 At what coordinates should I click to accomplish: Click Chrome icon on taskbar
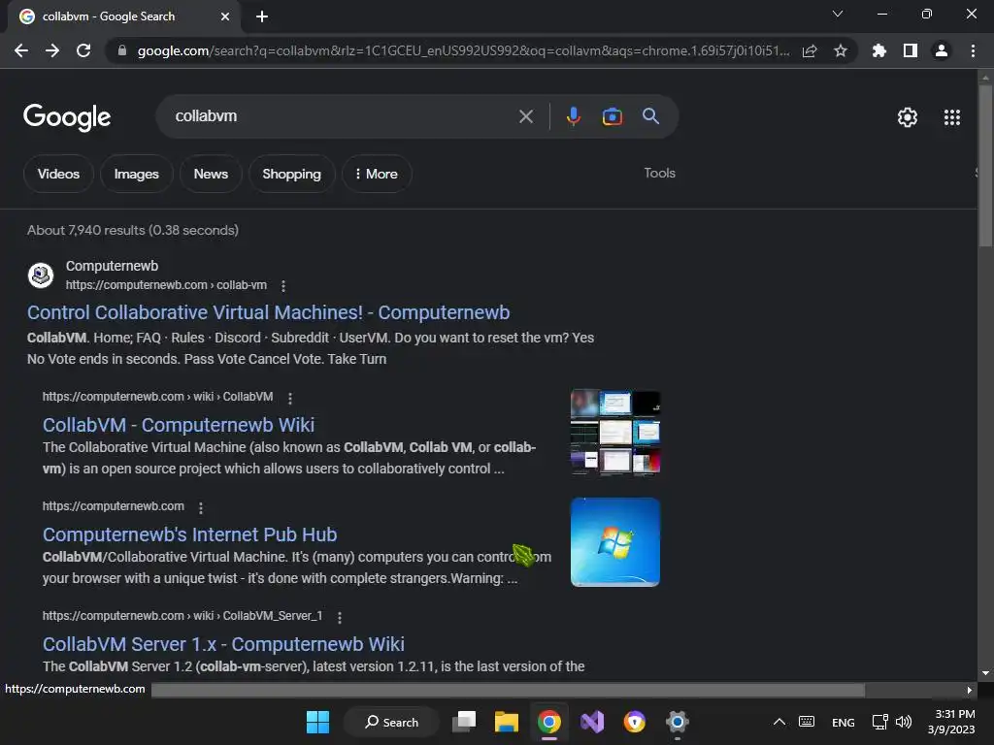pyautogui.click(x=549, y=722)
